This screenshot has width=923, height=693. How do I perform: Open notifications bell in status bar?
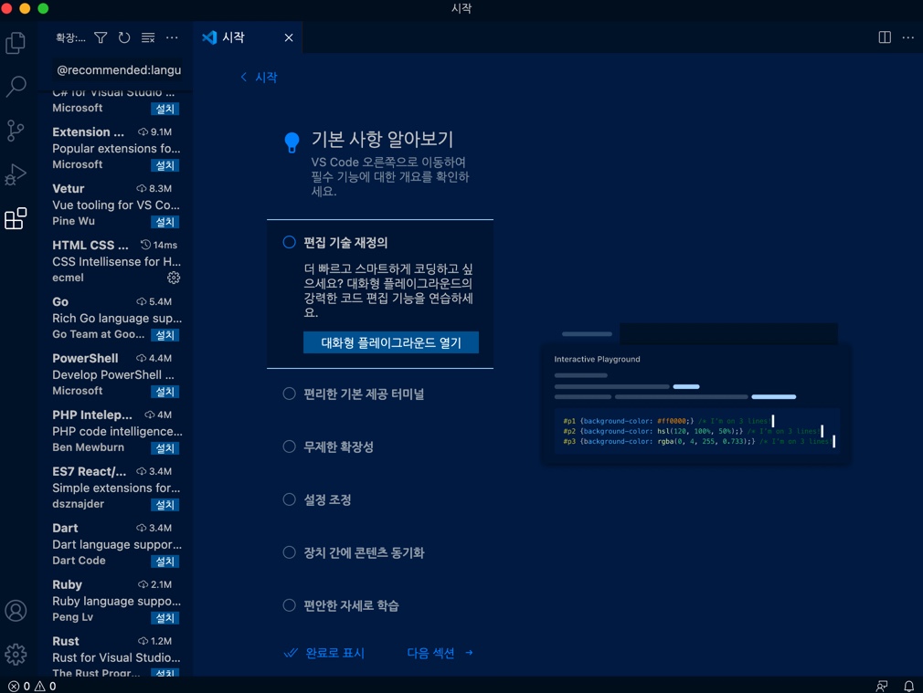(x=909, y=686)
